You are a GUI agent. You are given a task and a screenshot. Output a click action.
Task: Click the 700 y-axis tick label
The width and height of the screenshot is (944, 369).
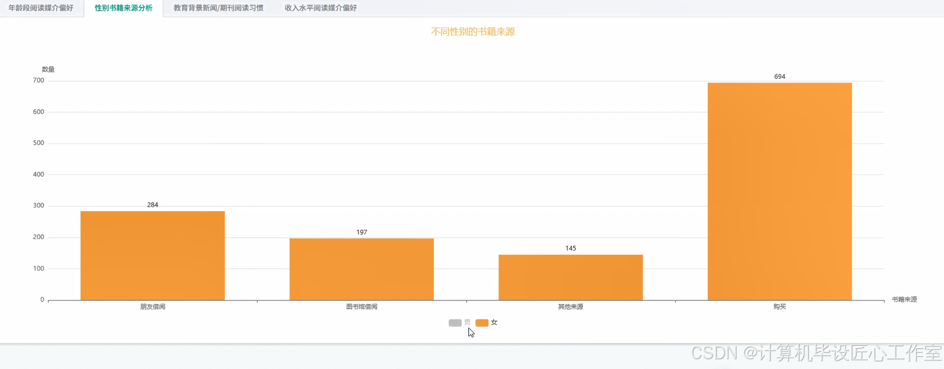(x=39, y=80)
